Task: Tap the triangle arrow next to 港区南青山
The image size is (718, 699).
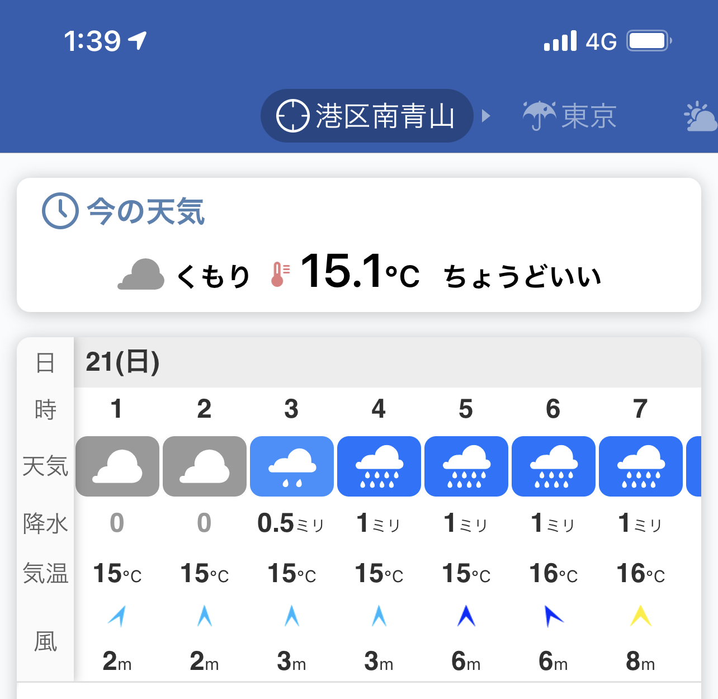Action: [486, 116]
